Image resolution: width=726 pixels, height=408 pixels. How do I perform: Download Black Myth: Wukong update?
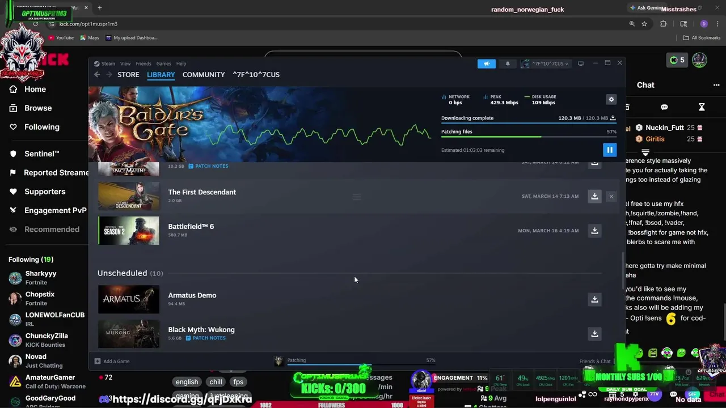(594, 334)
